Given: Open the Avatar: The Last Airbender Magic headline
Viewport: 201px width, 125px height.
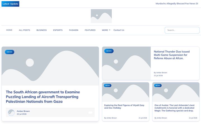Looking at the screenshot, I should [x=174, y=108].
